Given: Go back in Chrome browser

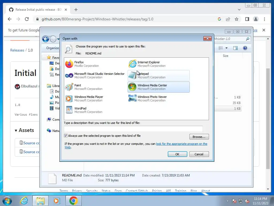Looking at the screenshot, I should [x=10, y=19].
